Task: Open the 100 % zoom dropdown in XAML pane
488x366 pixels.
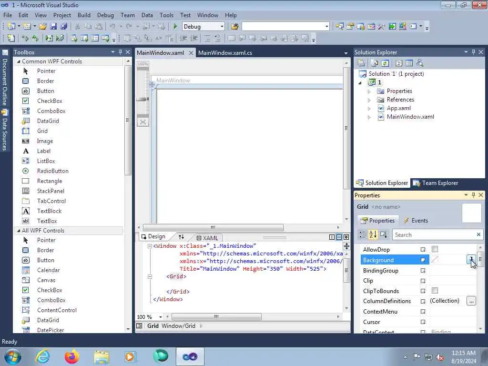Action: [160, 317]
